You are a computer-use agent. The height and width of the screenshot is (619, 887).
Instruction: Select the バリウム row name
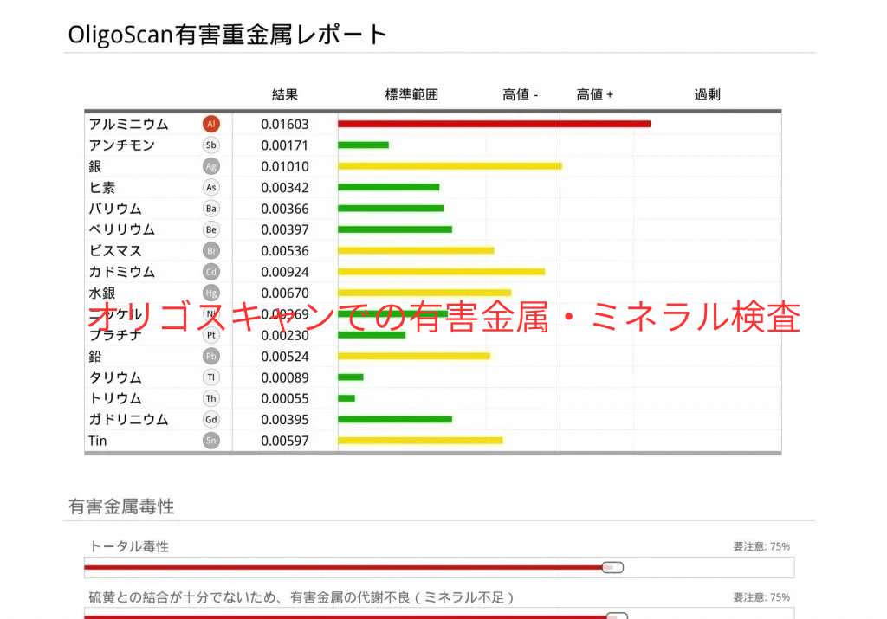point(115,209)
